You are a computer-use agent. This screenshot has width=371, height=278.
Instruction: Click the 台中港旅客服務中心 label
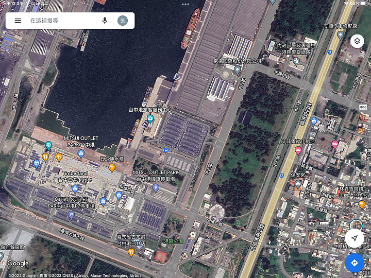pos(150,110)
